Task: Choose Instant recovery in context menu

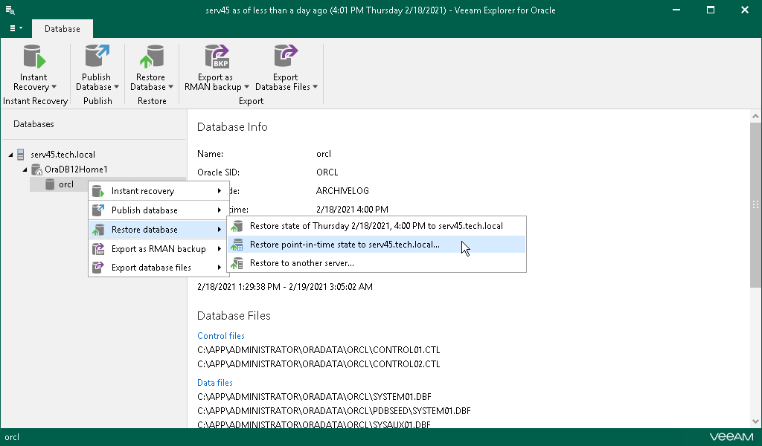Action: [159, 191]
